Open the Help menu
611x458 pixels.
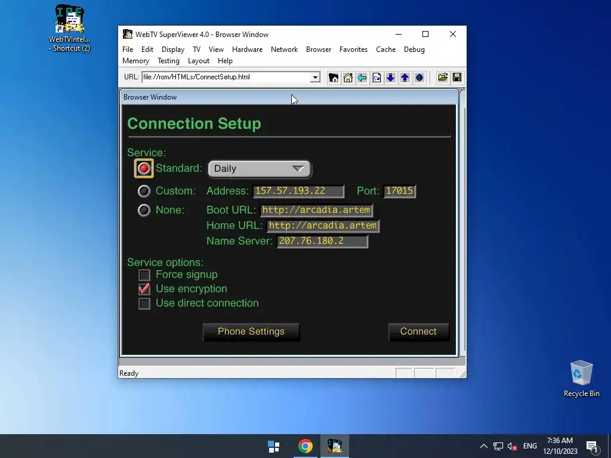pos(225,61)
